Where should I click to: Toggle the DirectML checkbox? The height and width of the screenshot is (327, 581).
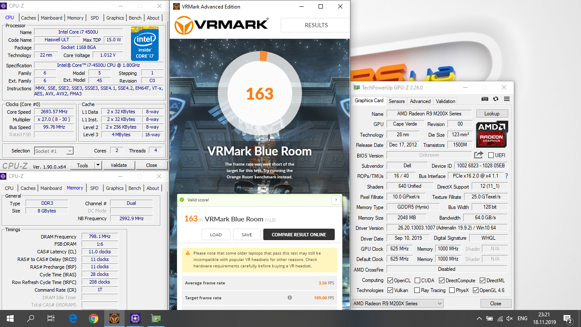click(482, 280)
